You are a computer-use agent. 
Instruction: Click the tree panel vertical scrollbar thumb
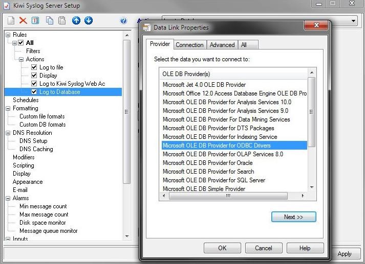click(126, 112)
